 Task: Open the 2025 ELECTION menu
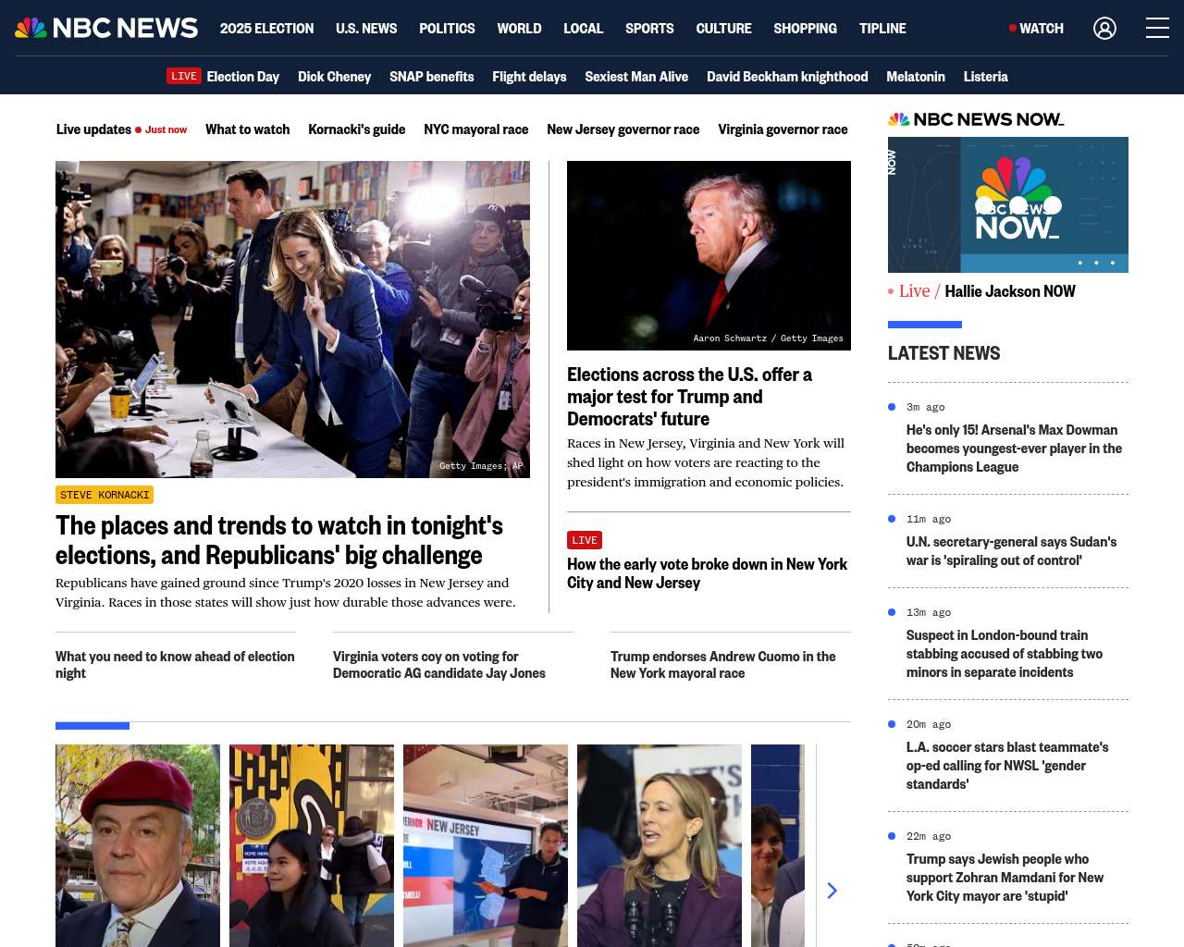[266, 29]
